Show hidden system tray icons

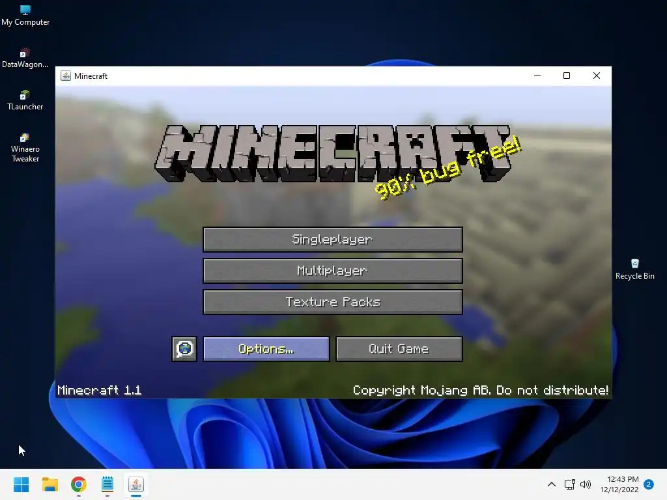click(x=551, y=484)
